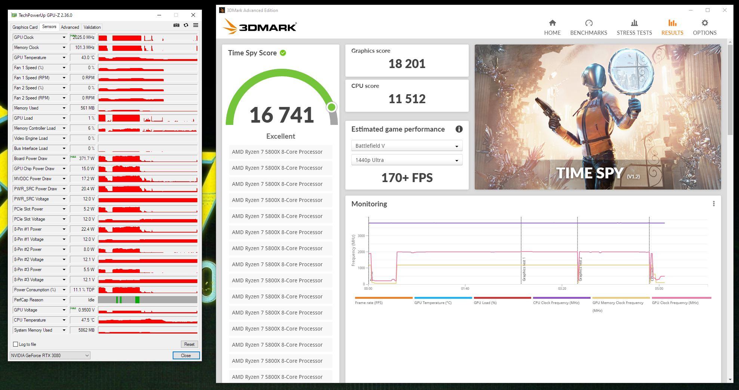Open 3DMark Options gear
This screenshot has height=390, width=739.
705,28
